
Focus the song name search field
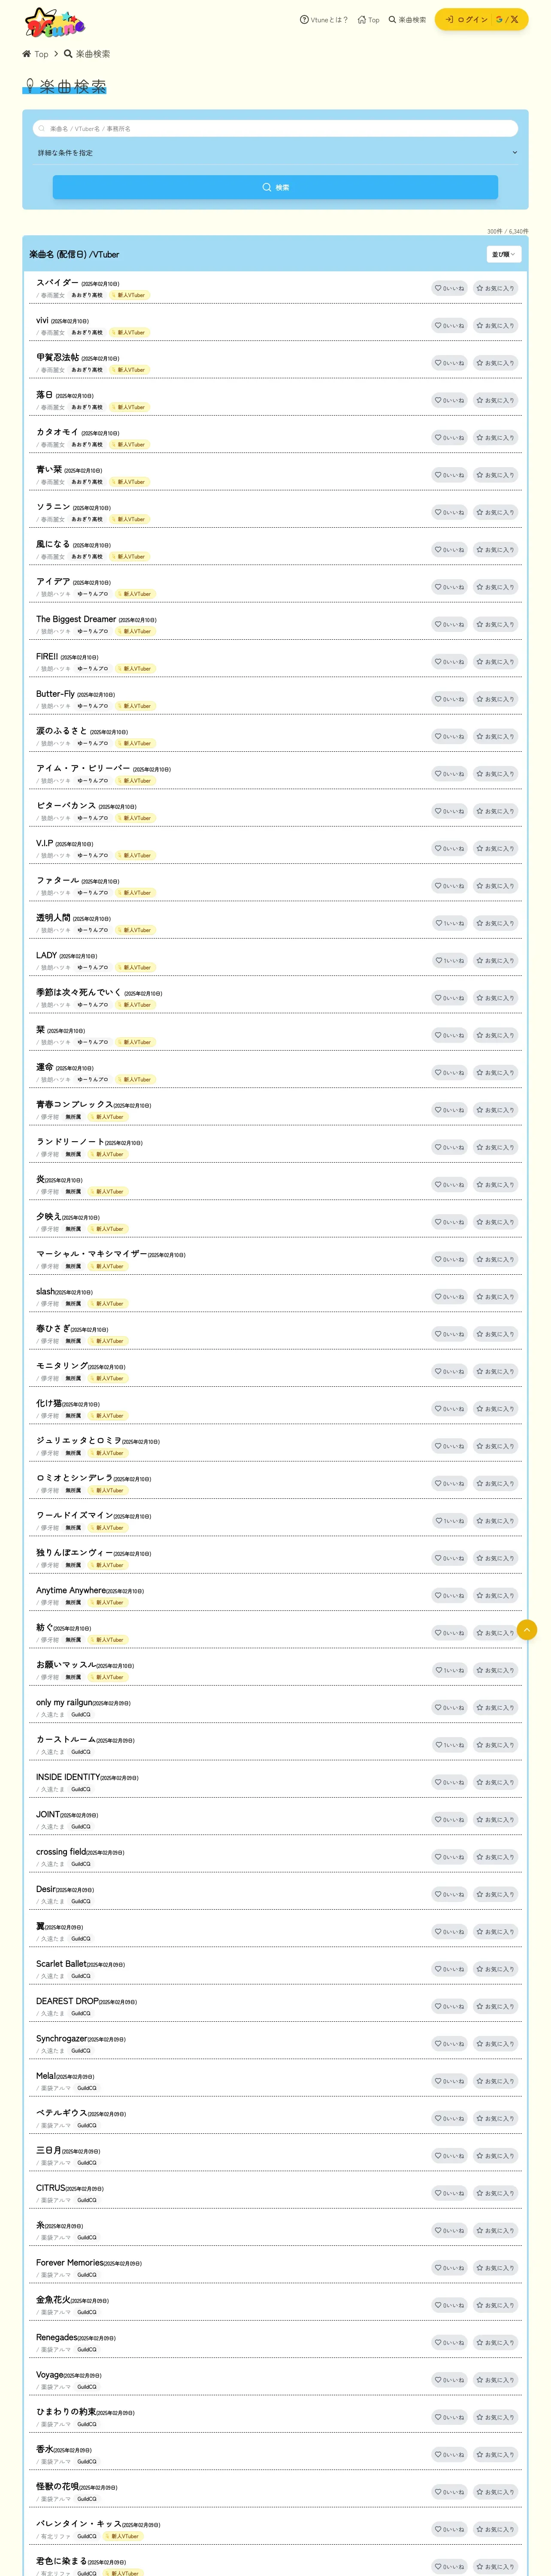(x=275, y=128)
